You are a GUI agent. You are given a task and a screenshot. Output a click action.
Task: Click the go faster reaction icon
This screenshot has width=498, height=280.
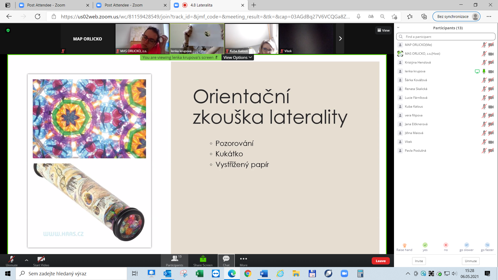point(487,245)
